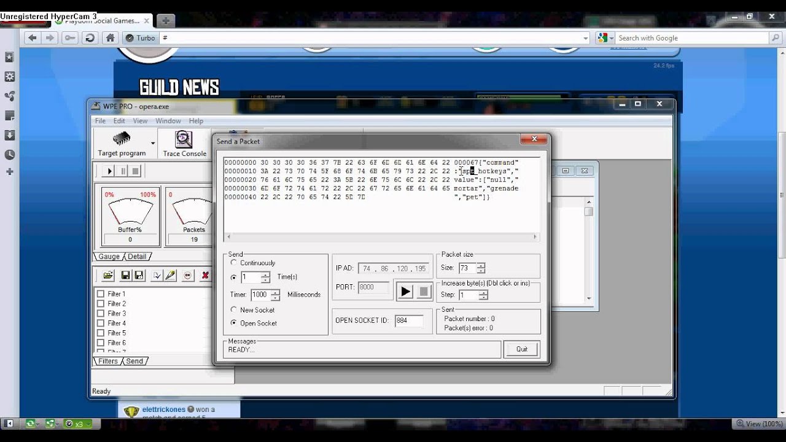786x442 pixels.
Task: Send the packet with the play button
Action: point(405,291)
